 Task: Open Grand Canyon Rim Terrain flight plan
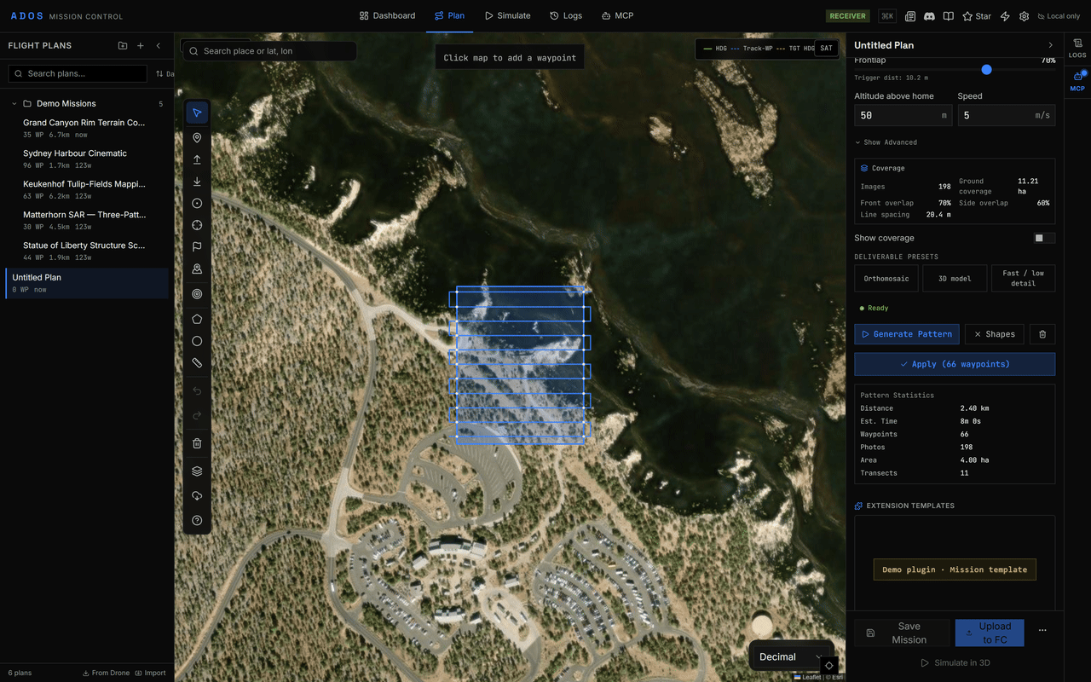[85, 128]
